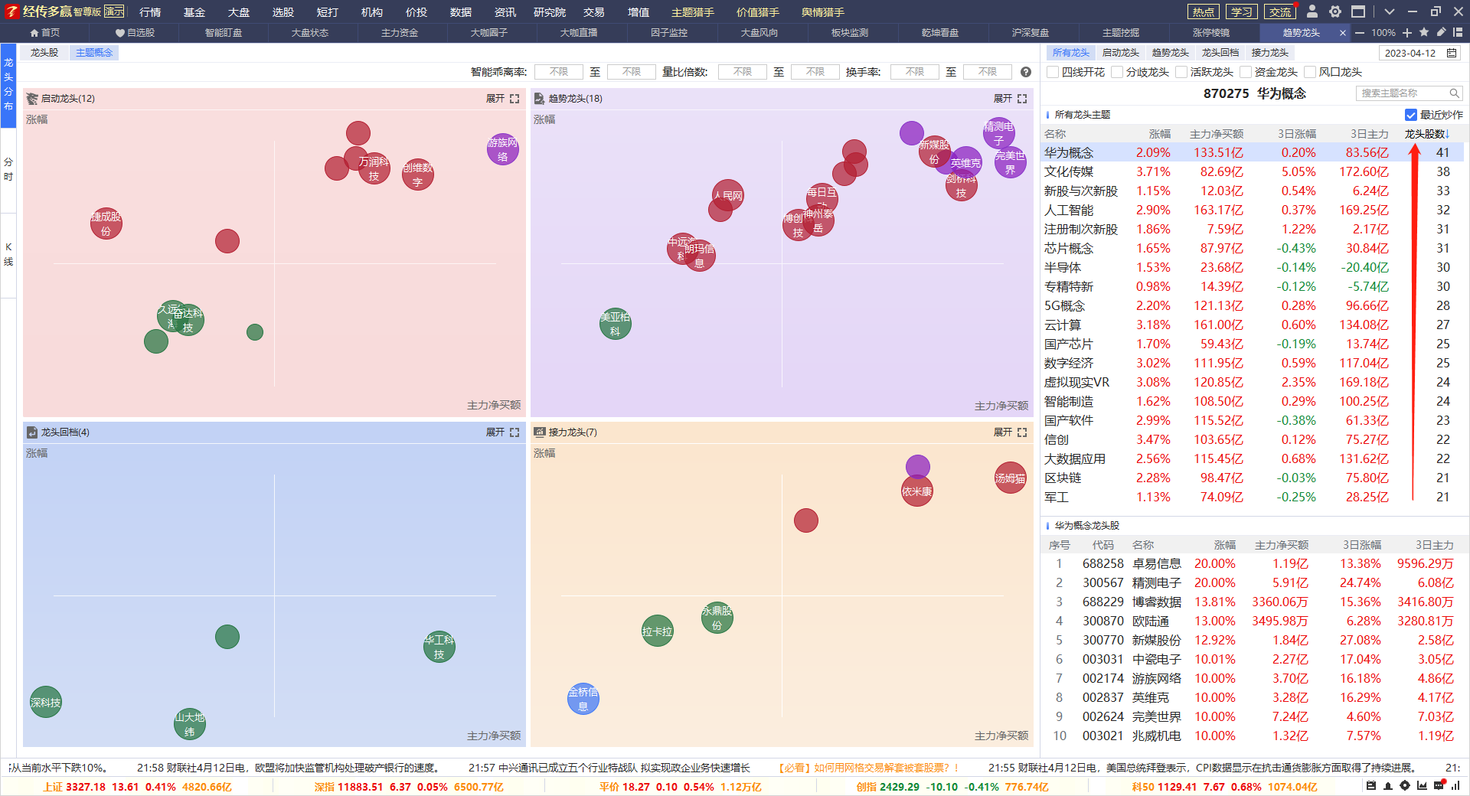Toggle the 四线开花 checkbox
The image size is (1470, 796).
click(1053, 72)
